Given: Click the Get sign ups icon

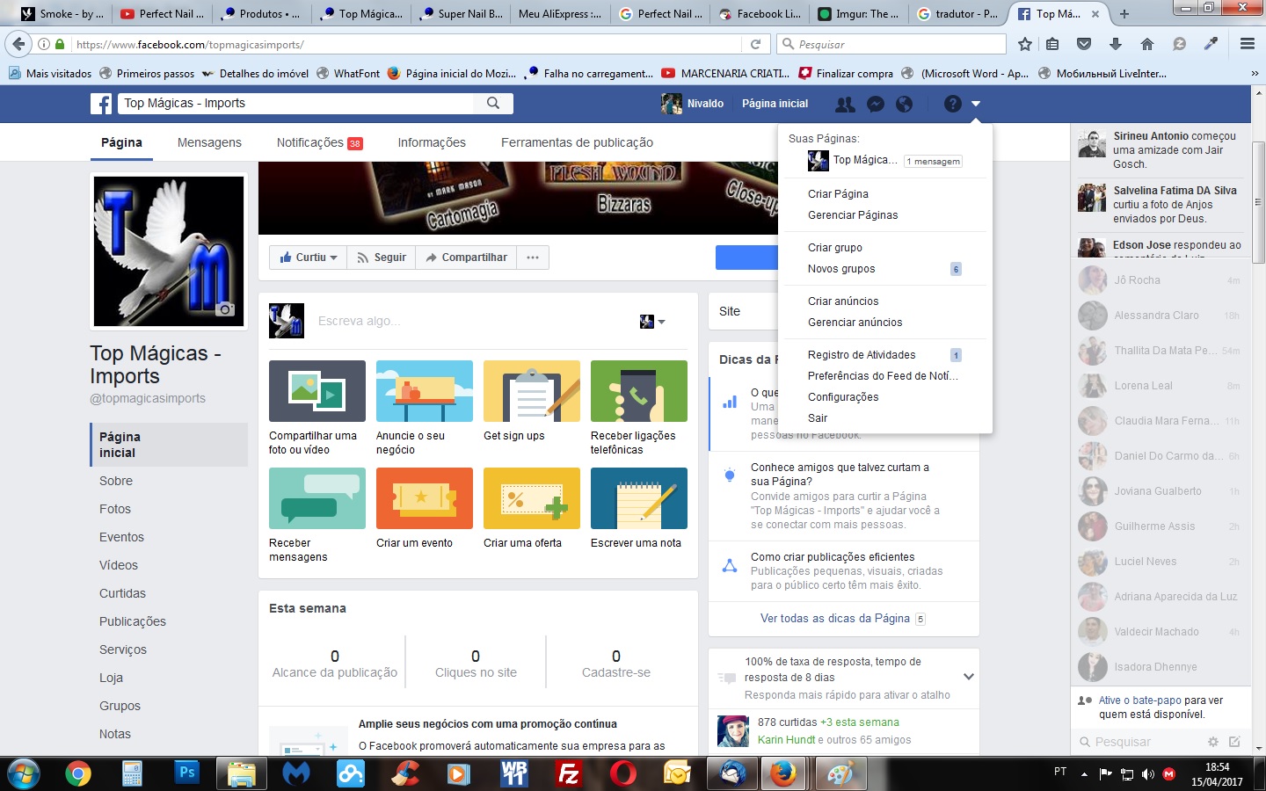Looking at the screenshot, I should coord(532,391).
